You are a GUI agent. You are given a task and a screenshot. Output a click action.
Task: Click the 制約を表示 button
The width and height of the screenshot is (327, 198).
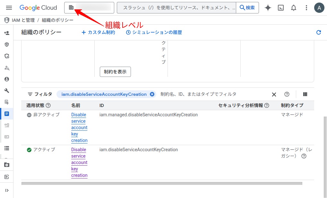pyautogui.click(x=115, y=72)
